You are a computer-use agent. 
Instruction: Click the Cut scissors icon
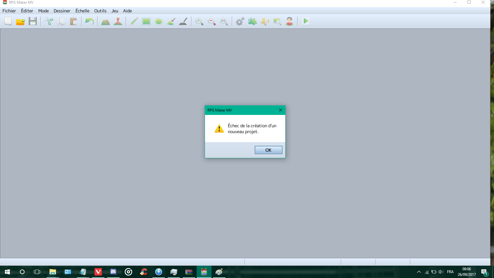[x=49, y=21]
